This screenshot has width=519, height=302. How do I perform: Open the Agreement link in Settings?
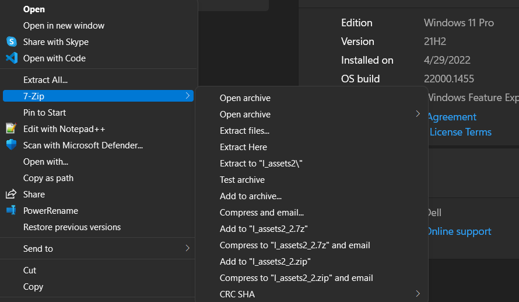point(453,117)
